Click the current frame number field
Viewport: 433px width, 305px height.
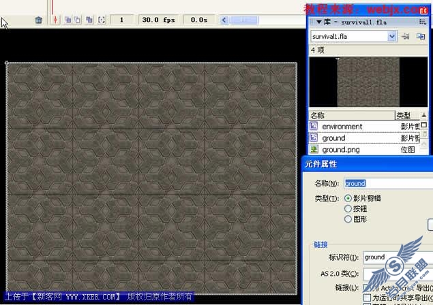coord(121,20)
